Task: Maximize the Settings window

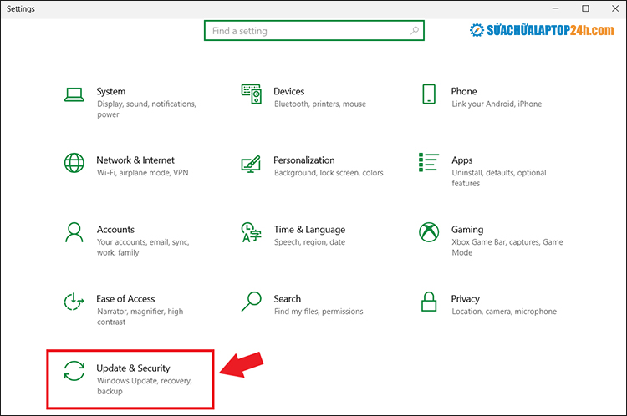Action: pyautogui.click(x=585, y=8)
